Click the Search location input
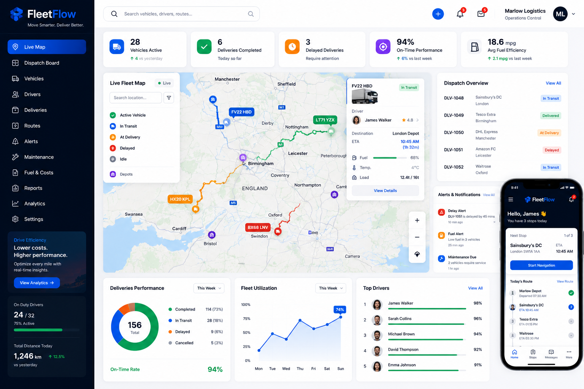 [136, 98]
